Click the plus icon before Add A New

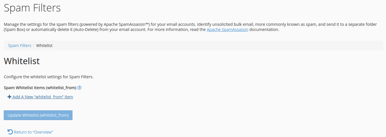(9, 97)
